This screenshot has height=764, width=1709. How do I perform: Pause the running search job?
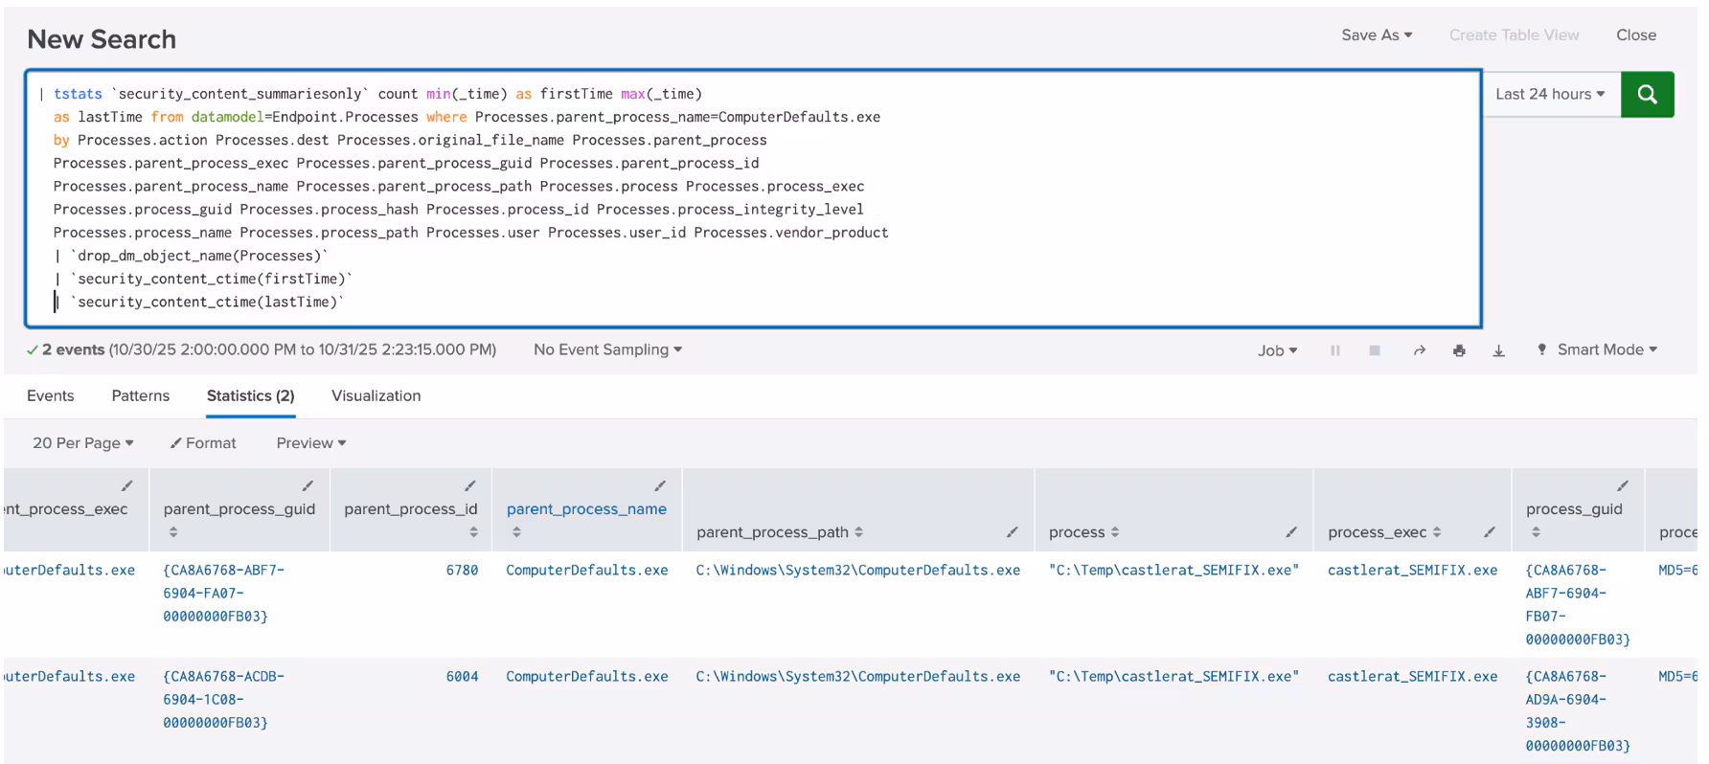pos(1334,350)
